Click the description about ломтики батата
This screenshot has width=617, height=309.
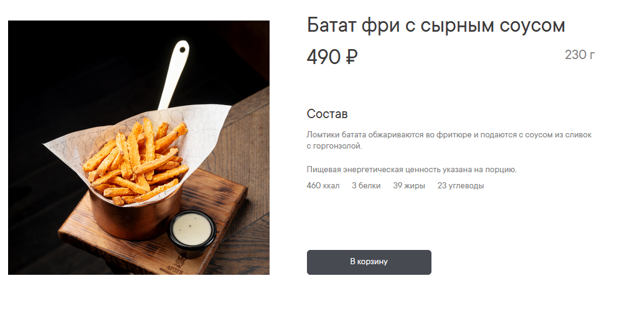[x=449, y=141]
